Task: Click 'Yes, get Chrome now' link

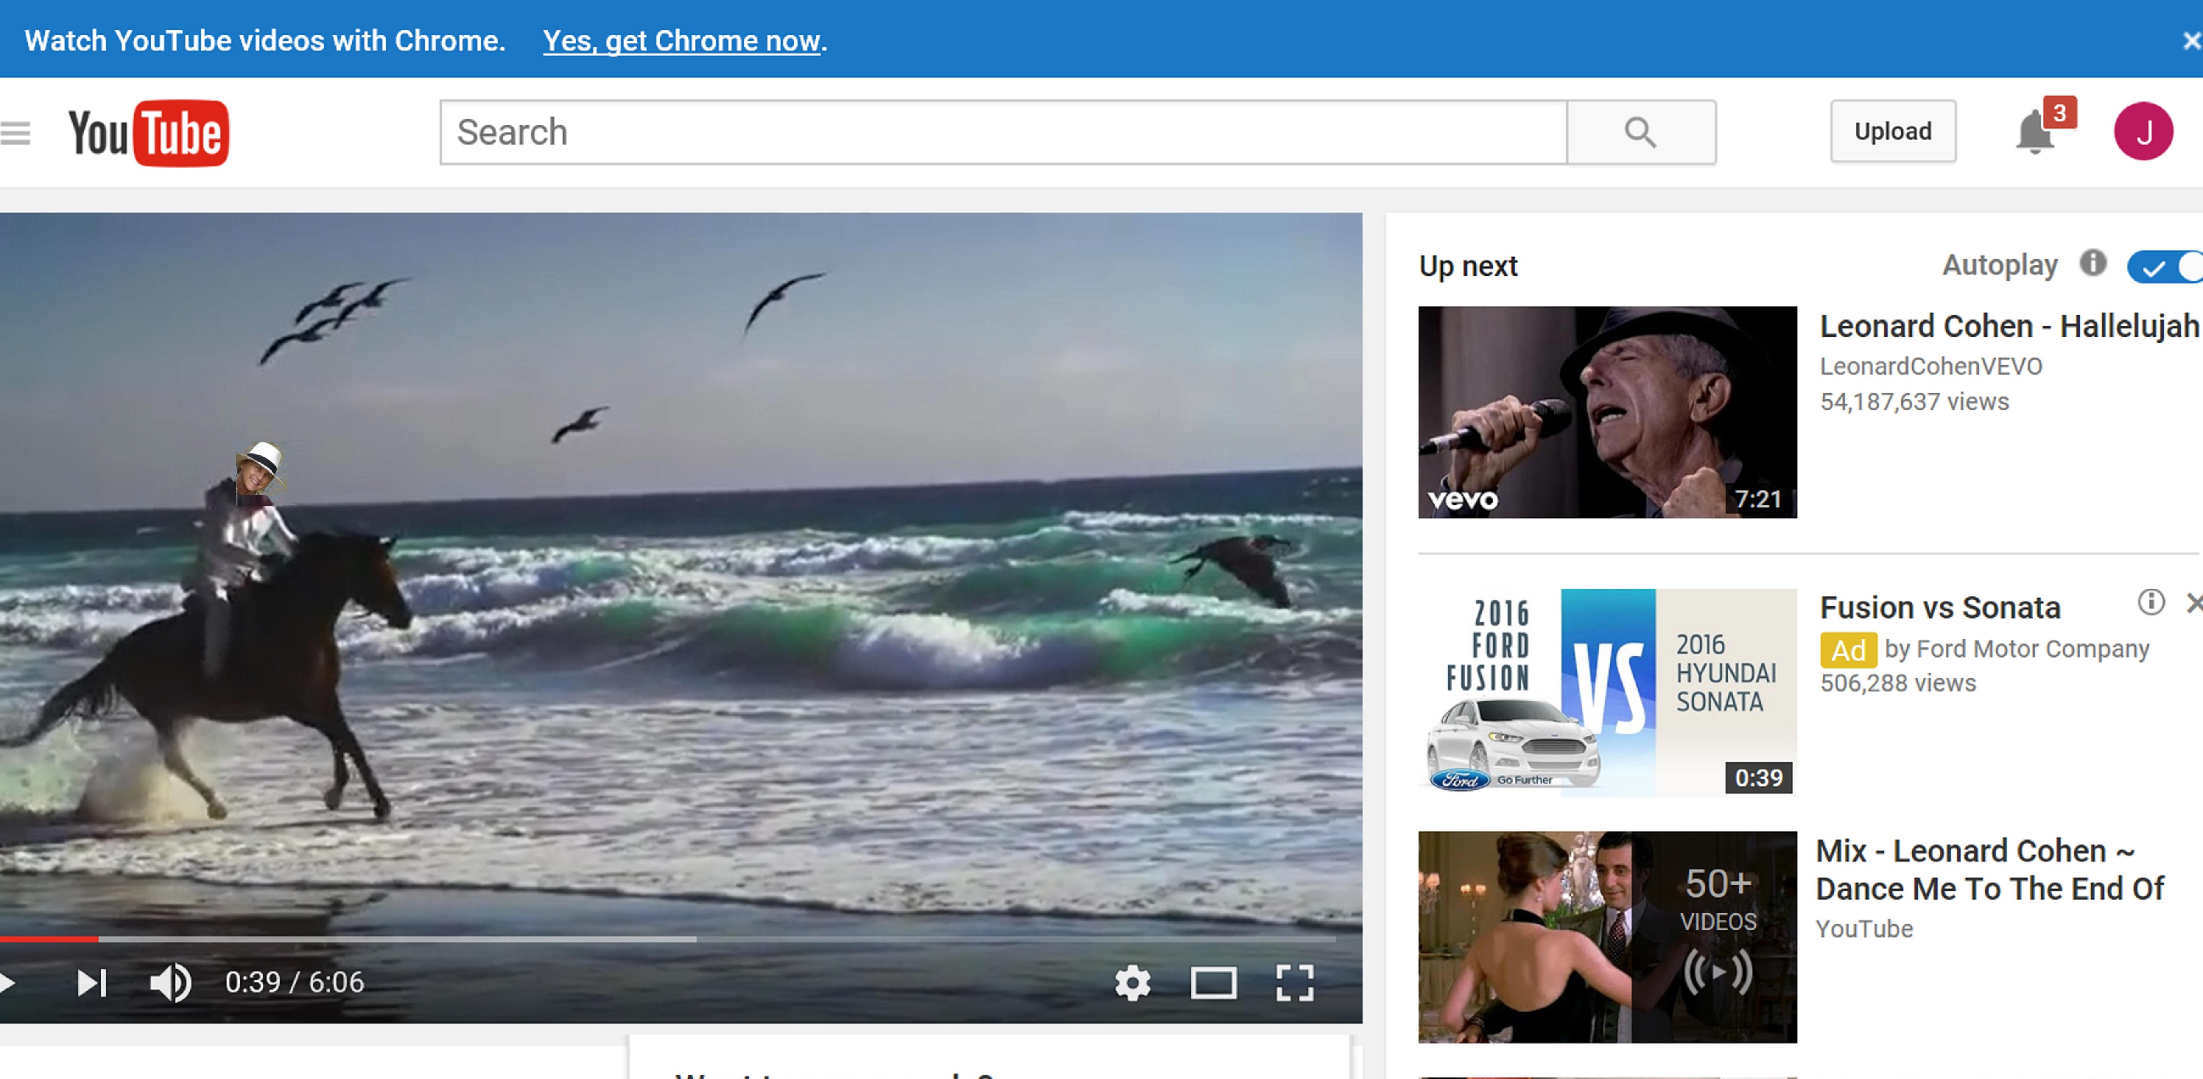Action: coord(682,40)
